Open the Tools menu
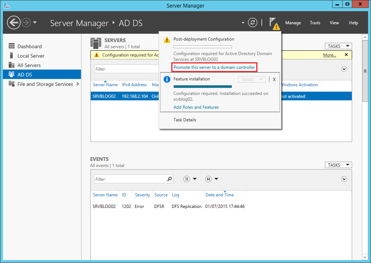Screen dimensions: 371x263 tap(315, 23)
